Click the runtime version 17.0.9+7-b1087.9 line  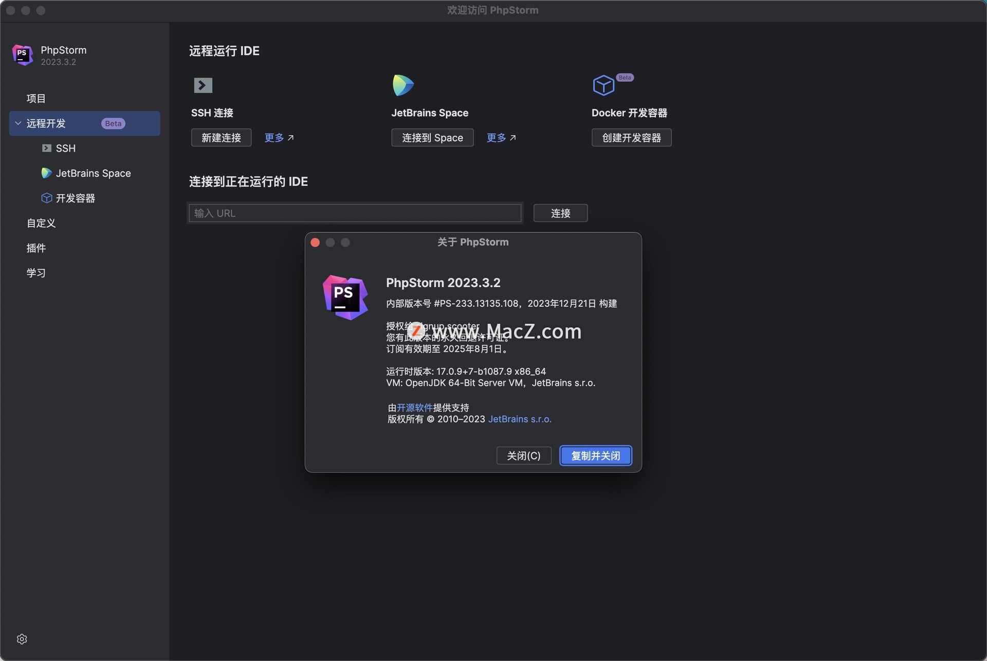[466, 371]
